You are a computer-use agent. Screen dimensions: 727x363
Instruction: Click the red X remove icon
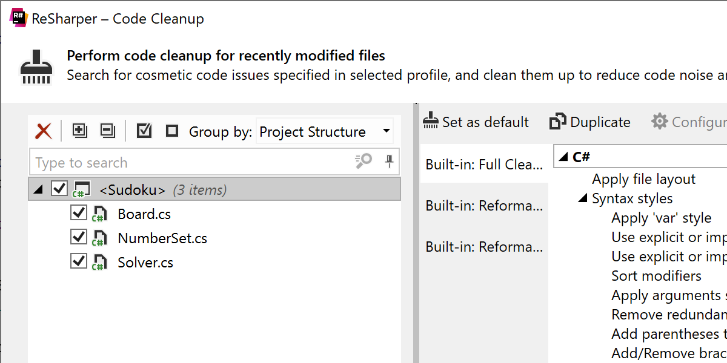(x=44, y=131)
